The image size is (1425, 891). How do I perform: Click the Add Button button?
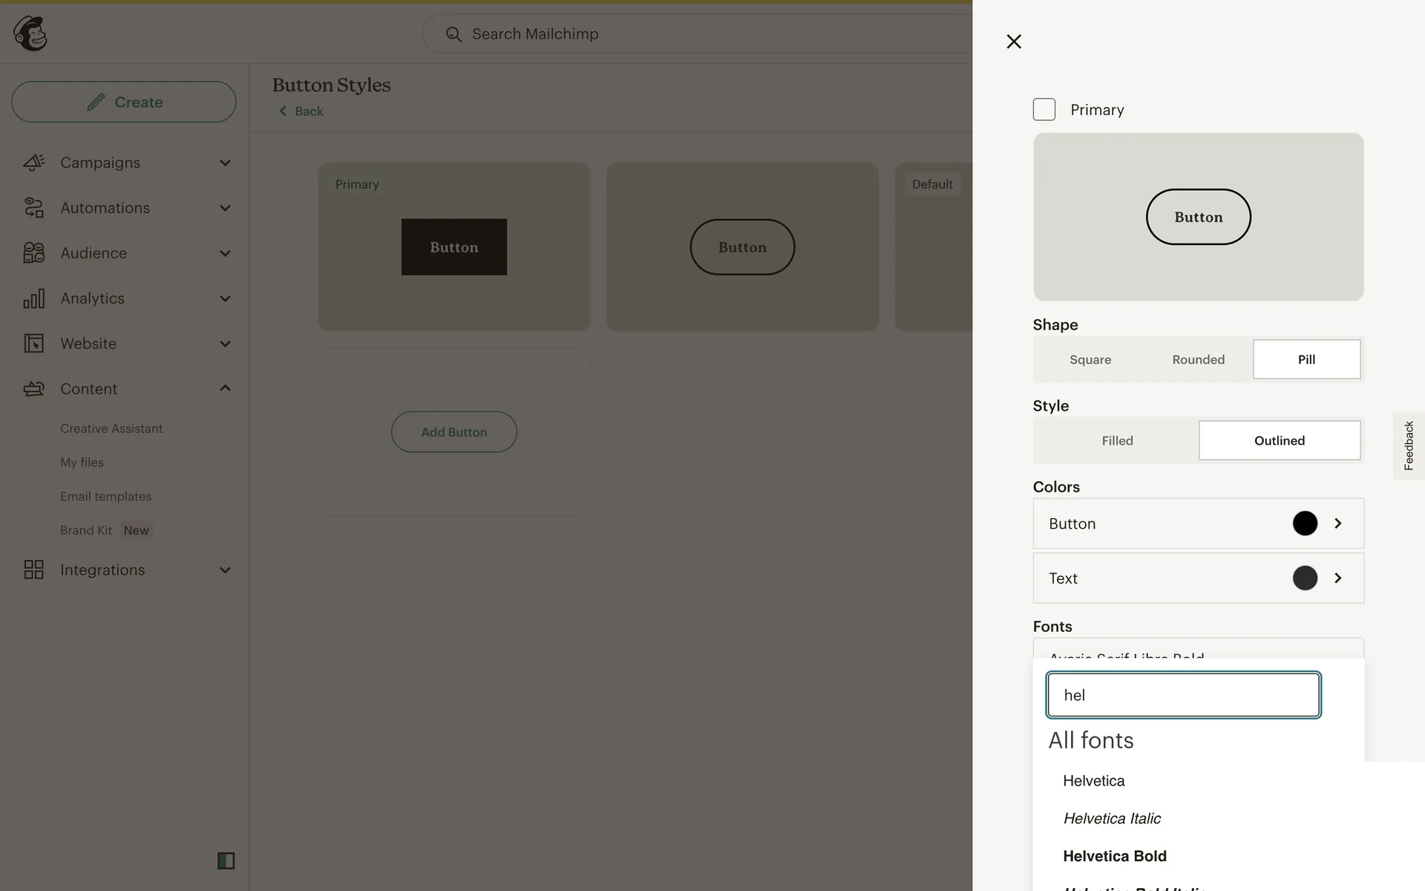[453, 432]
